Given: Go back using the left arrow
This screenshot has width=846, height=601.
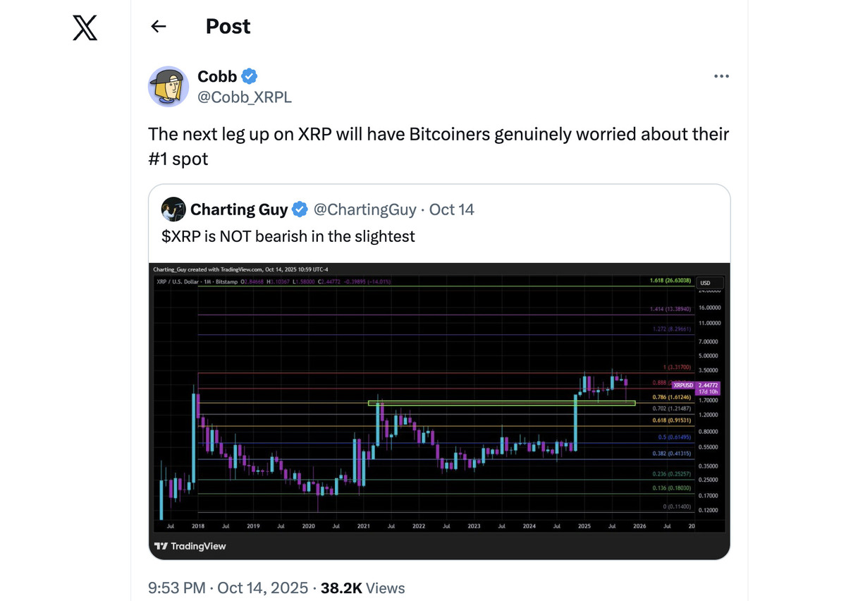Looking at the screenshot, I should click(x=159, y=27).
